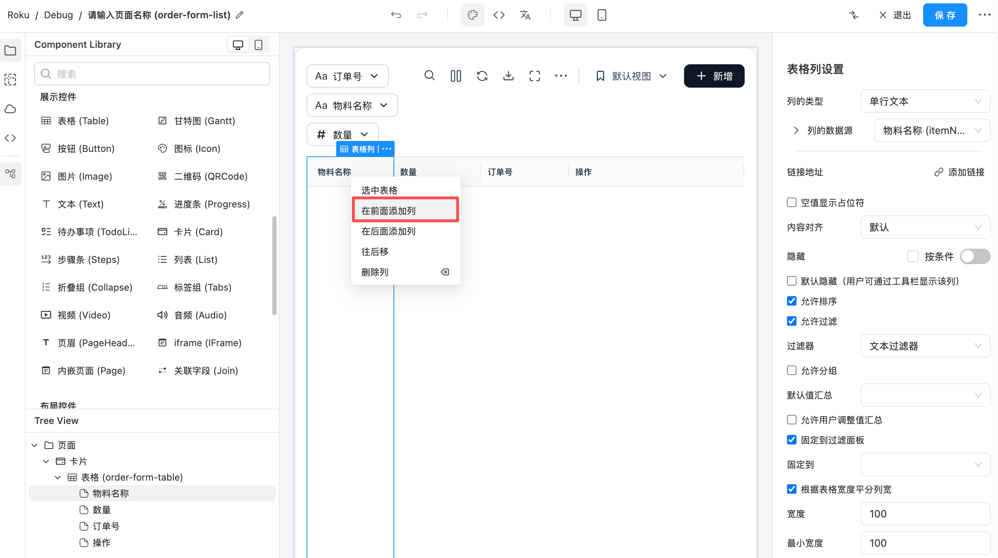Uncheck 根据表格宽度平分列宽 checkbox
Screen dimensions: 998x558
[x=791, y=489]
